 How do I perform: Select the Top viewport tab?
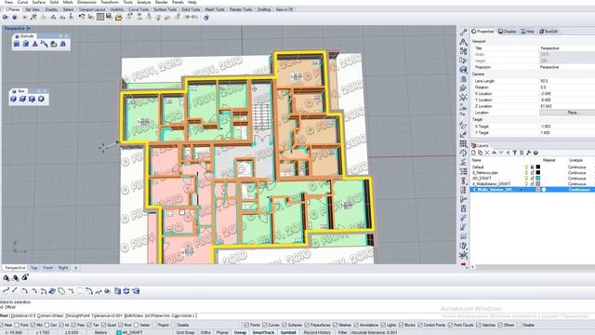tap(33, 268)
